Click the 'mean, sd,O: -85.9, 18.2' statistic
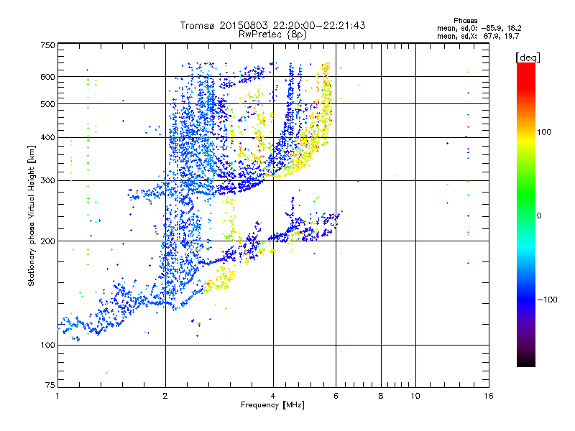 479,28
